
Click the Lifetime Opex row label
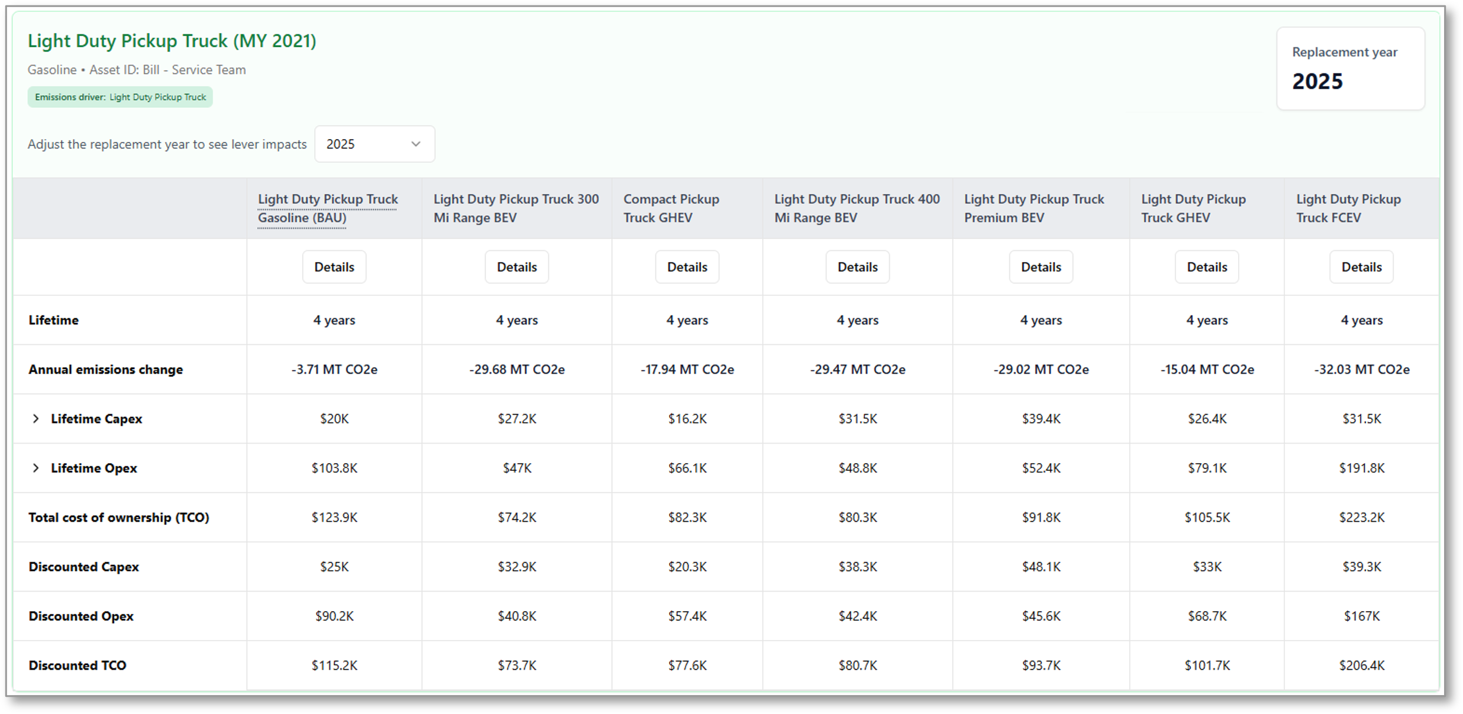tap(93, 468)
